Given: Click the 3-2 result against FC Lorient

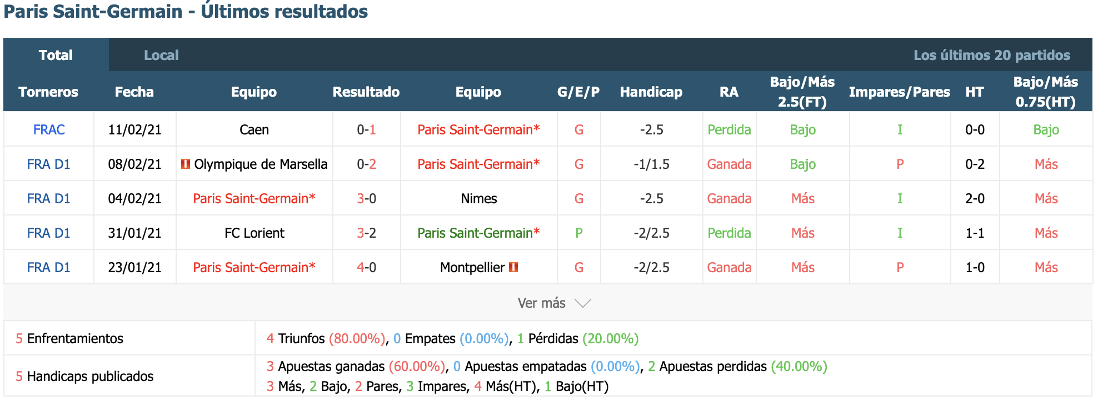Looking at the screenshot, I should (x=367, y=233).
